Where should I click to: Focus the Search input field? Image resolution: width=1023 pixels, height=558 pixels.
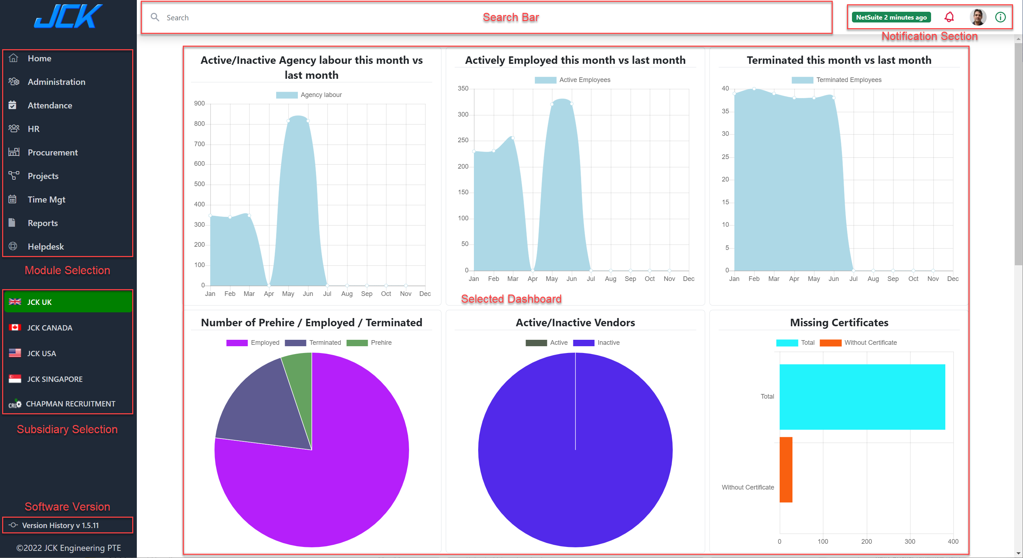tap(486, 17)
